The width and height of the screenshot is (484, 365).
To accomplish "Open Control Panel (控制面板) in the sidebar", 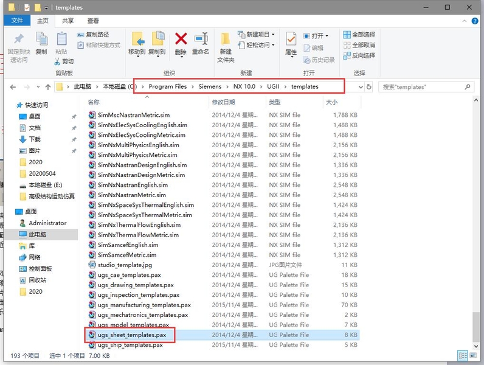I will 36,269.
